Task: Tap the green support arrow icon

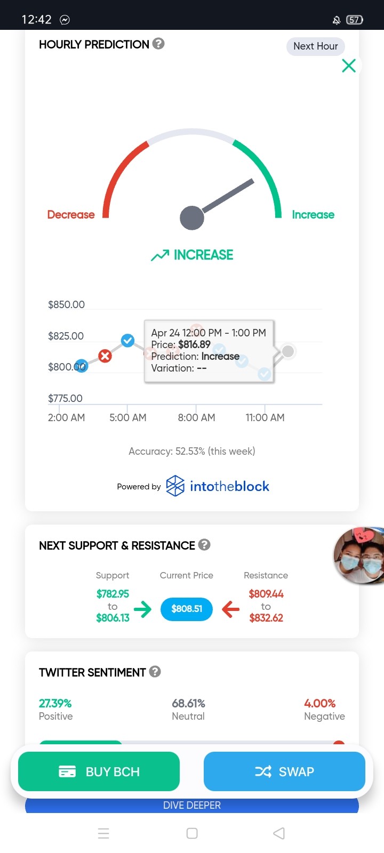Action: pos(142,609)
